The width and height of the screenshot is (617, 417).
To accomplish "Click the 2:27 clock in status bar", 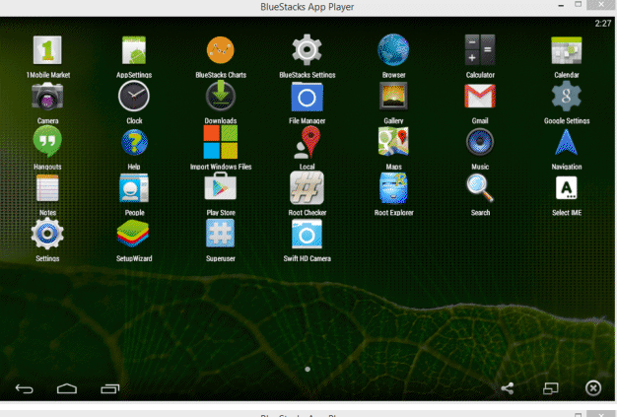I will [x=603, y=24].
